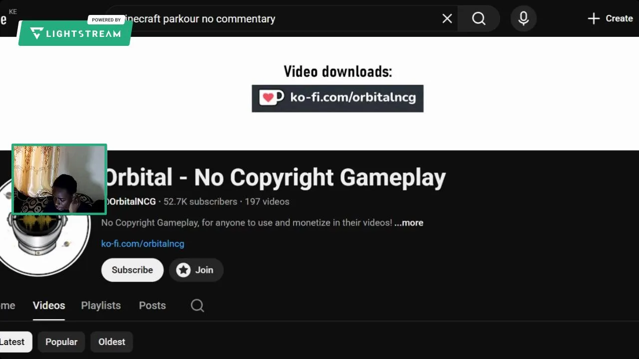Open the Create menu
Viewport: 639px width, 359px height.
[x=610, y=18]
